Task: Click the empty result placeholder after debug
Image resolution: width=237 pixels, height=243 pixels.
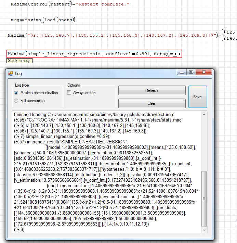Action: [175, 54]
